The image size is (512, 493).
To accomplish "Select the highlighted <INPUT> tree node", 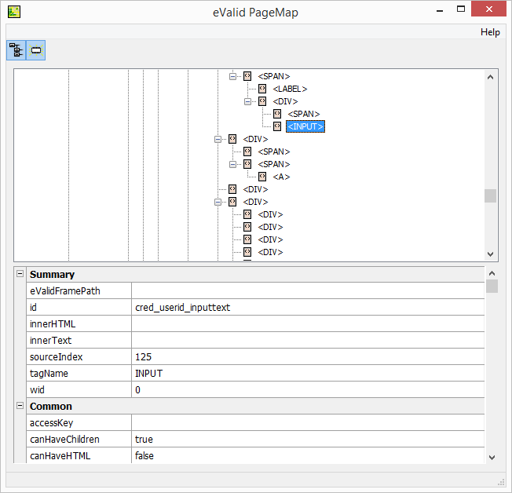I will [305, 126].
